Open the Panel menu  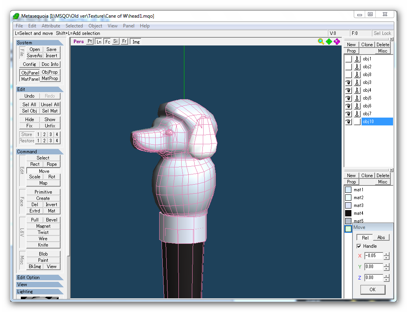(x=129, y=26)
